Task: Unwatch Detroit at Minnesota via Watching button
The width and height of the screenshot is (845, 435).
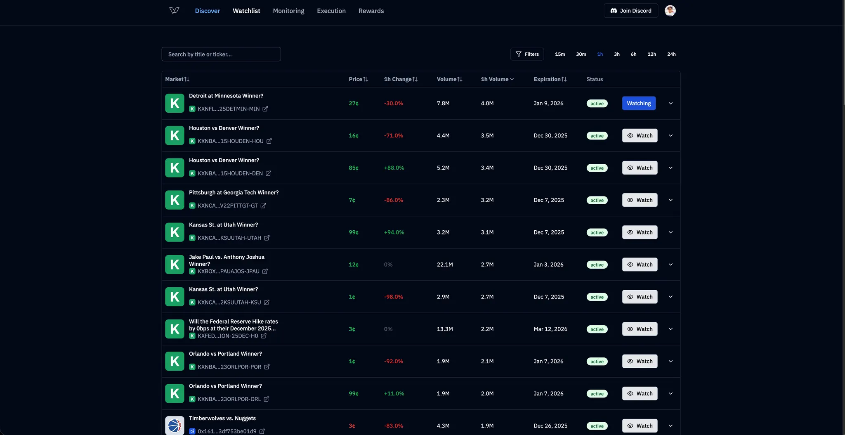Action: [x=638, y=104]
